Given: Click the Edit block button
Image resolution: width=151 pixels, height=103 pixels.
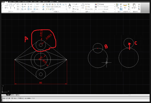Looking at the screenshot, I should coord(87,7).
